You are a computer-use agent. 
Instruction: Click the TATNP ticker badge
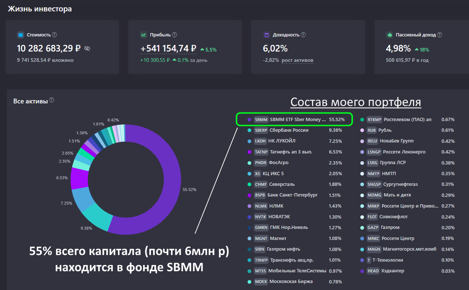[261, 152]
